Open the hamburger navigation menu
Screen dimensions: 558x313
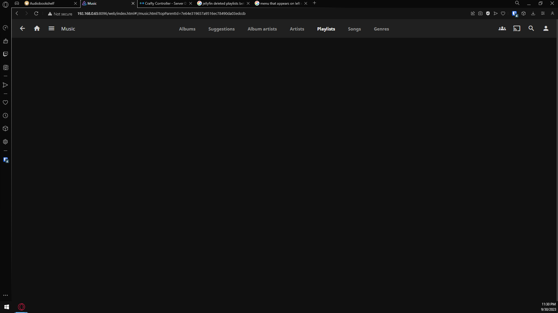51,28
